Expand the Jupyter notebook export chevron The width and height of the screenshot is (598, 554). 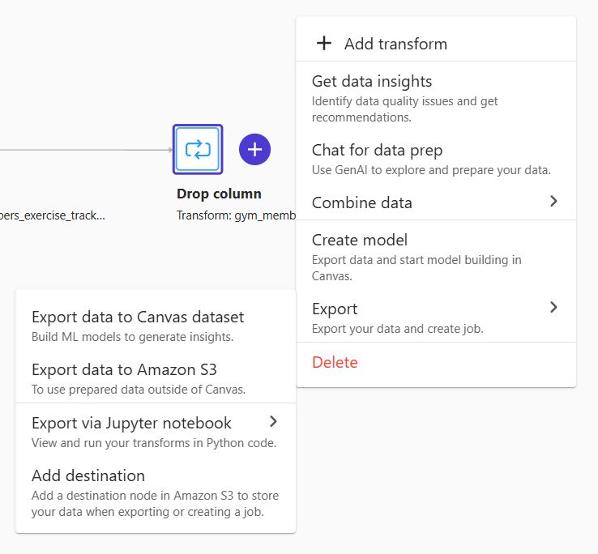point(273,421)
